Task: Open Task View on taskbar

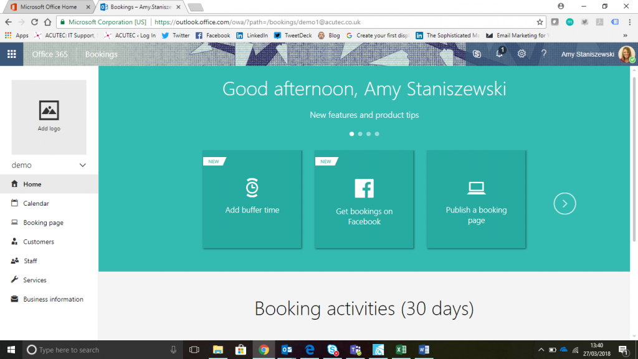Action: (194, 350)
